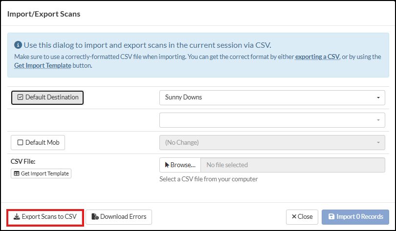The image size is (396, 231).
Task: Click the download icon on Export Scans
Action: pyautogui.click(x=17, y=216)
